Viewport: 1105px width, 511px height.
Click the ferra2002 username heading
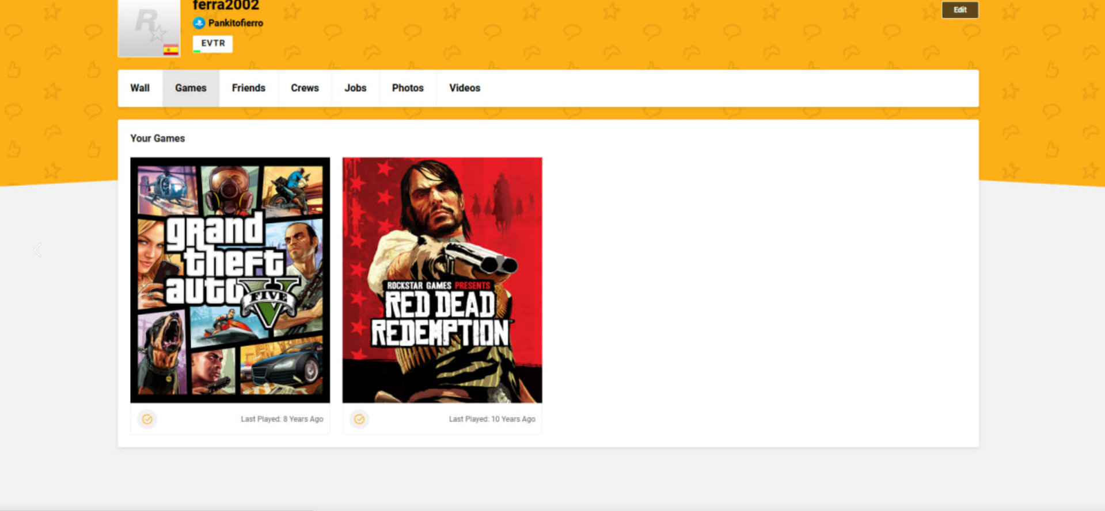226,6
